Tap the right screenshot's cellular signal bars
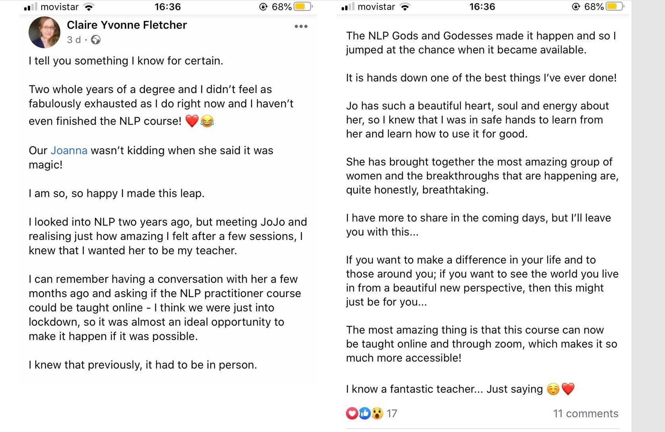 point(348,7)
